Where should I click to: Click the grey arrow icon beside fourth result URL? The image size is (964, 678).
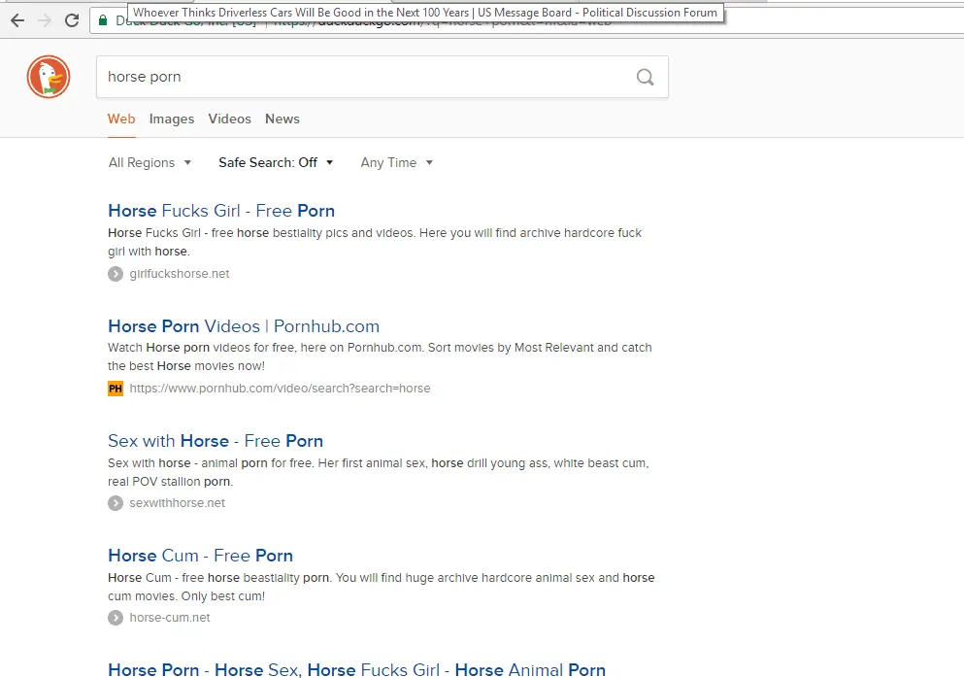(x=116, y=618)
